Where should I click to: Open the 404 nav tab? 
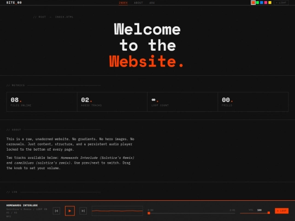coord(152,3)
